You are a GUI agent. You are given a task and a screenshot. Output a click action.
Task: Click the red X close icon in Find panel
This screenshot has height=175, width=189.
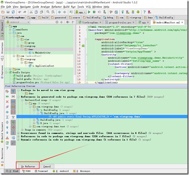[x=7, y=101]
